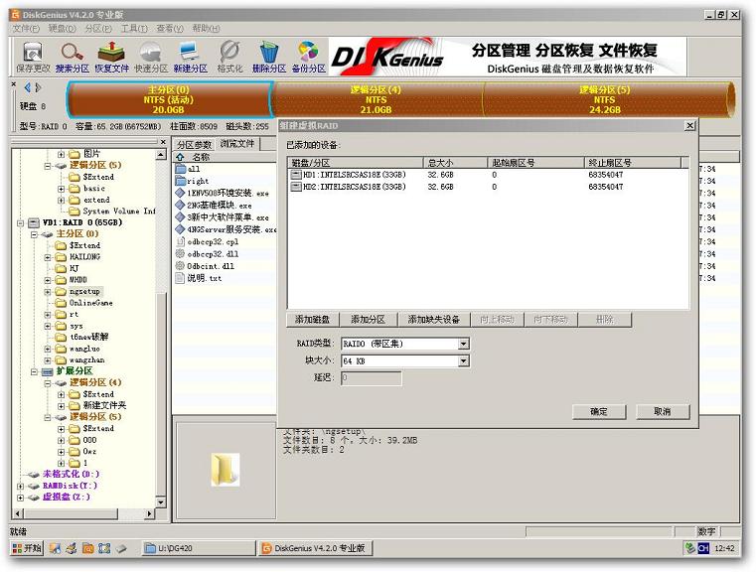Image resolution: width=756 pixels, height=572 pixels.
Task: Collapse 逻辑分区(4) under 扩展分区
Action: click(x=48, y=383)
